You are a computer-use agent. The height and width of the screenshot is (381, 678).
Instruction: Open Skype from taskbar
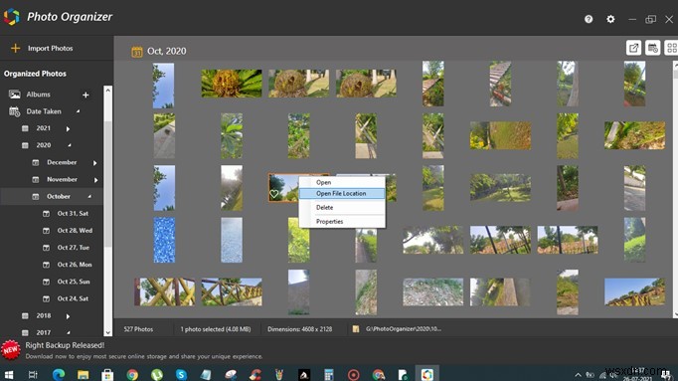[181, 374]
